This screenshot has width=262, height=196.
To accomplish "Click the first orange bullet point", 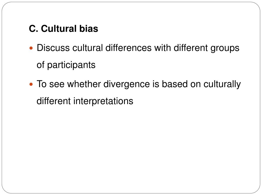I will pyautogui.click(x=31, y=48).
